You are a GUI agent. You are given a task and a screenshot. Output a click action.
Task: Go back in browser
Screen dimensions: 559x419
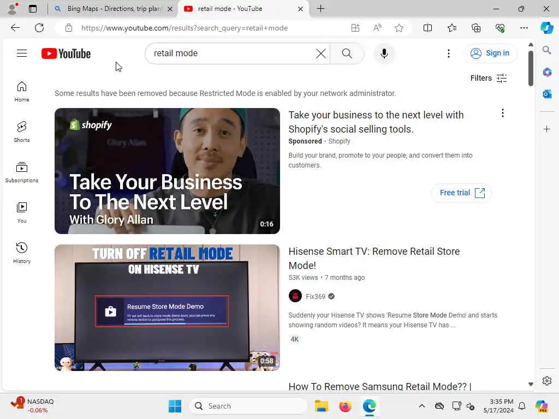(x=15, y=28)
